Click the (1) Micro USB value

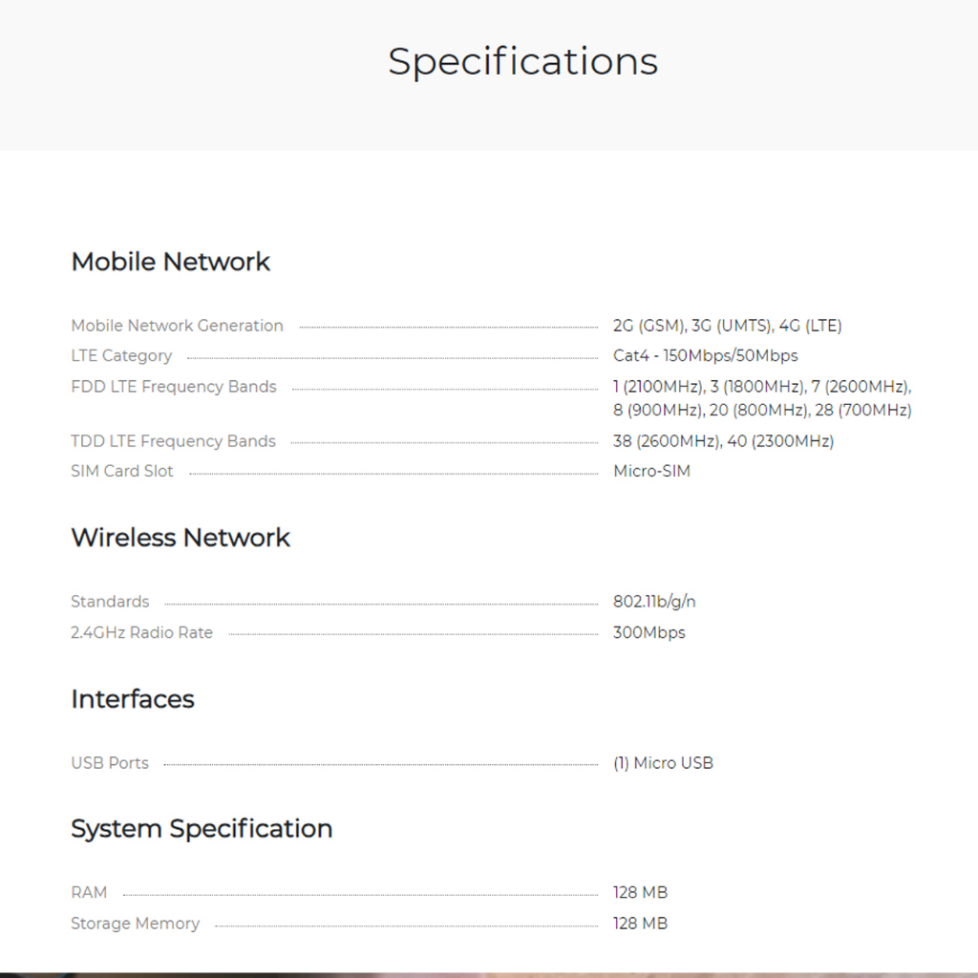(663, 763)
